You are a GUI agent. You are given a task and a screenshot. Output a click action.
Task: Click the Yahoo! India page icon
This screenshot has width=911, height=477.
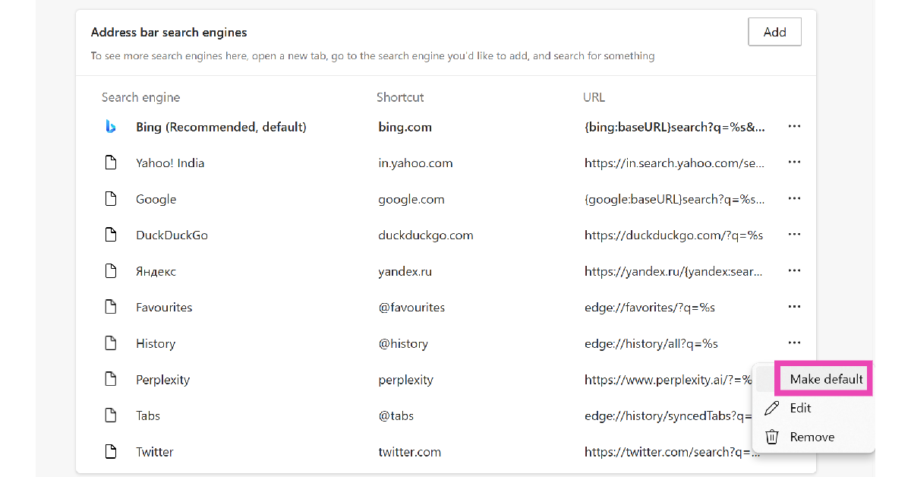coord(111,163)
